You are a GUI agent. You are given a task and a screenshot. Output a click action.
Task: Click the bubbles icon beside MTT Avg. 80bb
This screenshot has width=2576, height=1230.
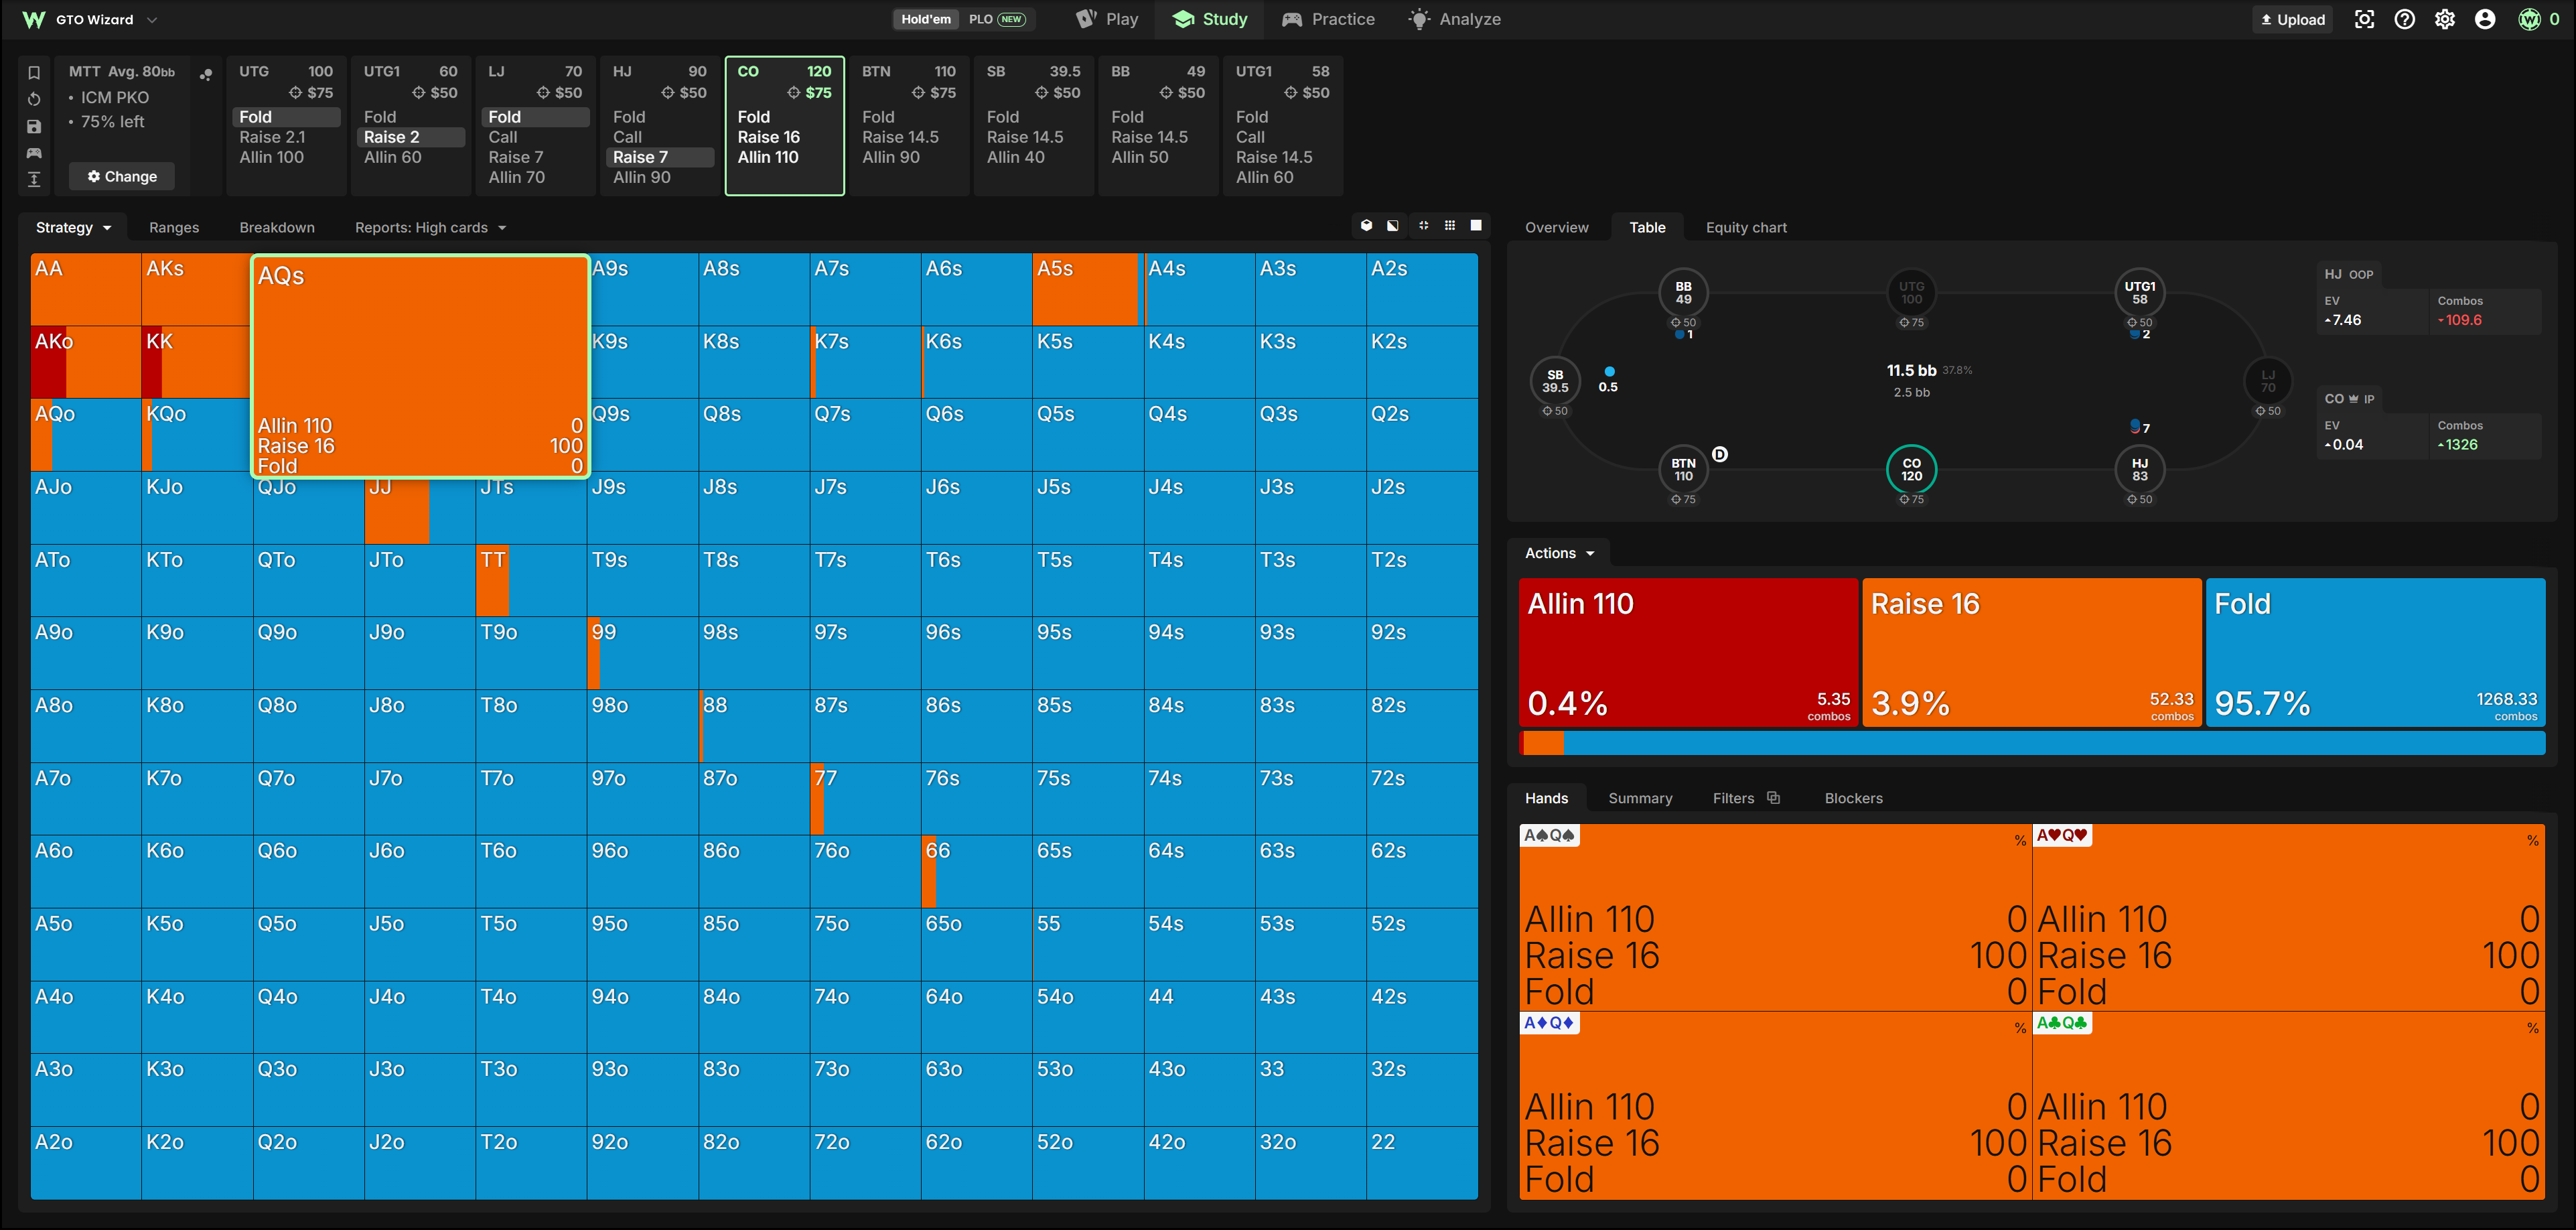pos(206,74)
